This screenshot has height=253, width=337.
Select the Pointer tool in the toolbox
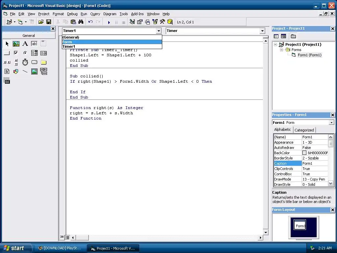7,44
